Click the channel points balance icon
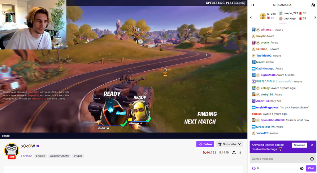 tap(254, 168)
